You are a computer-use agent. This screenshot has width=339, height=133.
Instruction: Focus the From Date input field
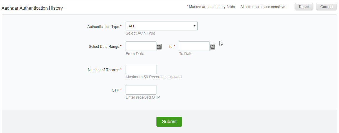coord(141,46)
